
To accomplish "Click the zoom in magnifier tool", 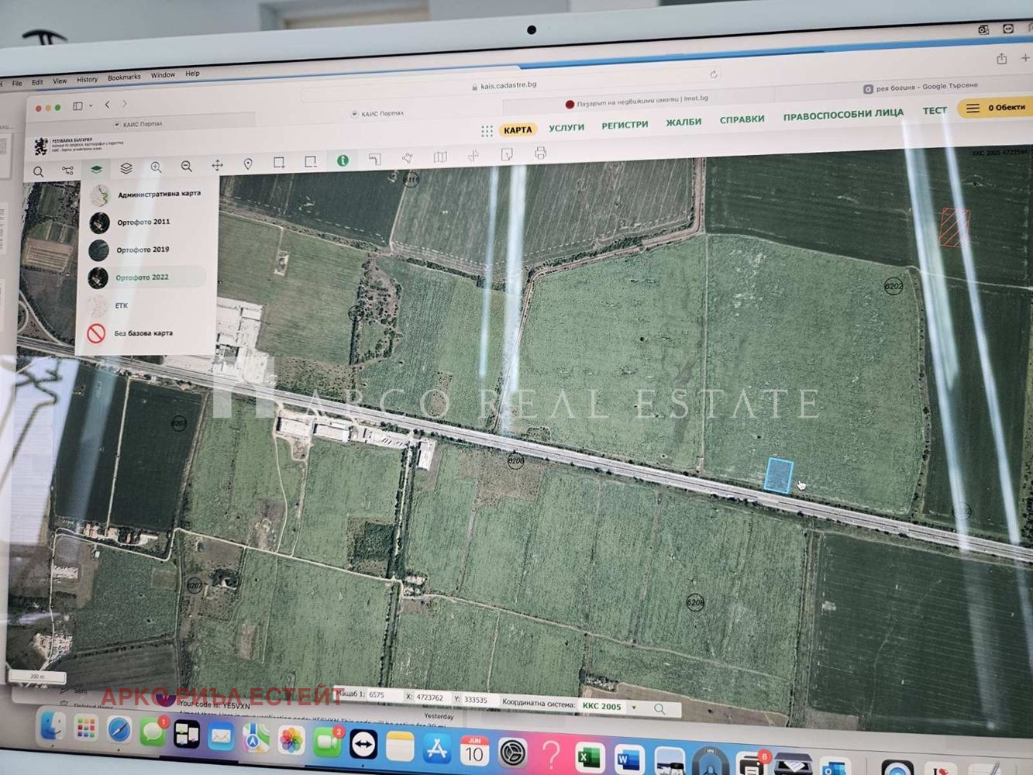I will tap(156, 167).
